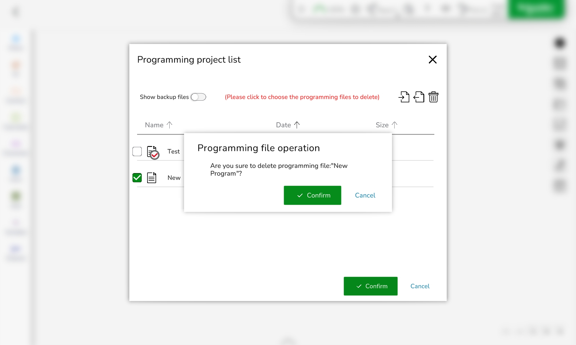This screenshot has width=576, height=345.
Task: Click the import programming file icon
Action: [x=404, y=97]
